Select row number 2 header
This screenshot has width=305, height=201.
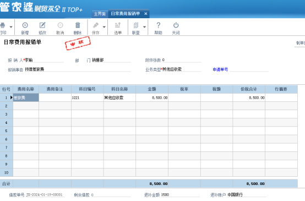[x=7, y=106]
